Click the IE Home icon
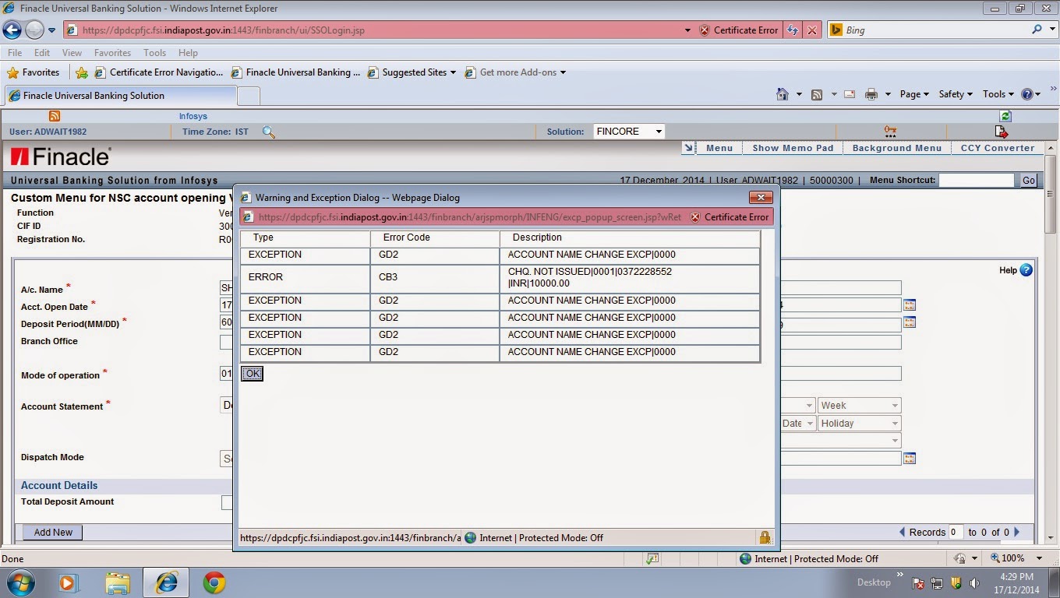This screenshot has height=598, width=1060. [783, 94]
